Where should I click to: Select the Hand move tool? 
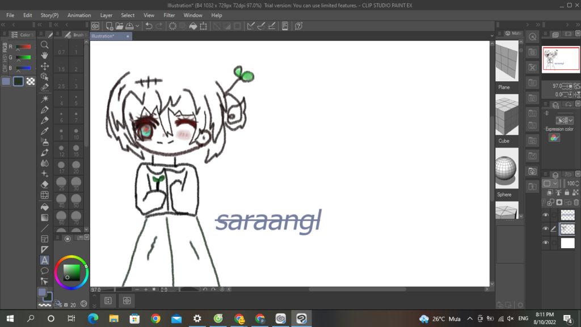coord(44,55)
